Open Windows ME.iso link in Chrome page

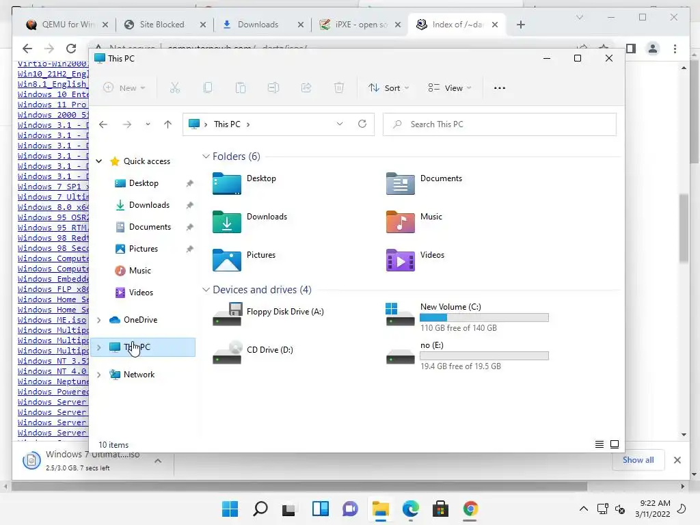tap(52, 320)
